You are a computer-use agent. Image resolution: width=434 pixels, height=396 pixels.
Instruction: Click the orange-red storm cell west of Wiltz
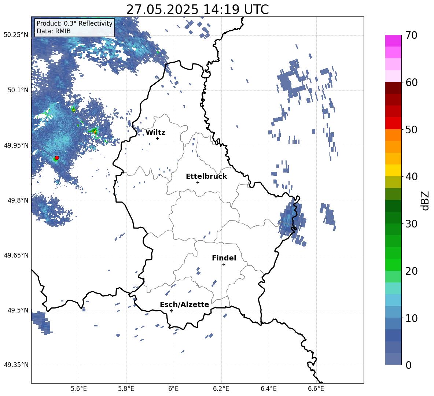pyautogui.click(x=95, y=132)
